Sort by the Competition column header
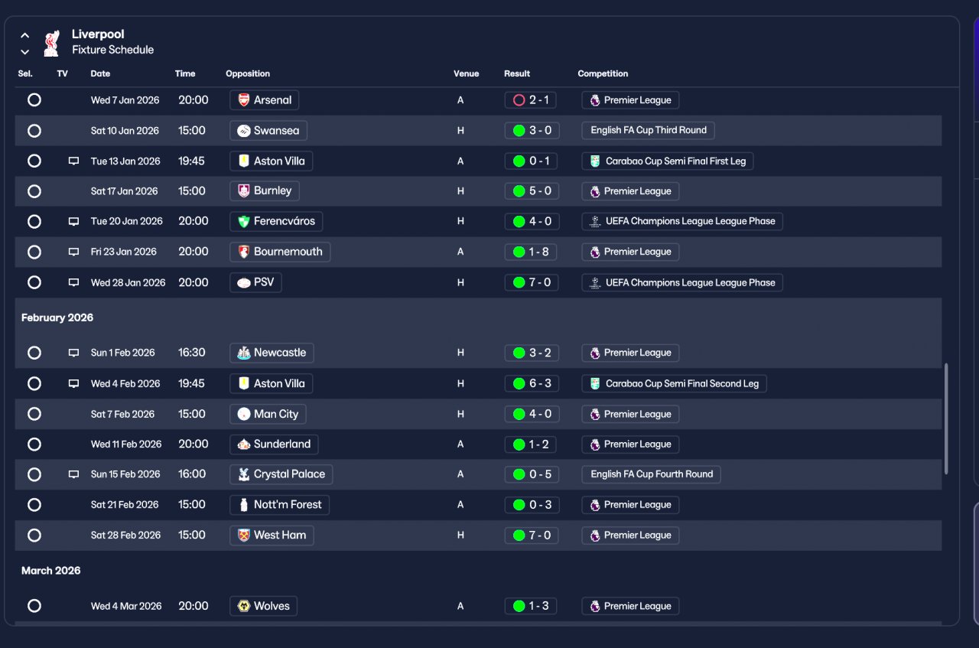Screen dimensions: 979x648 click(x=603, y=73)
